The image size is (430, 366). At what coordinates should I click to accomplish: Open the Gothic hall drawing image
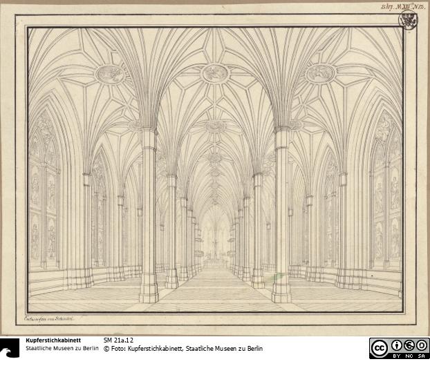point(215,169)
